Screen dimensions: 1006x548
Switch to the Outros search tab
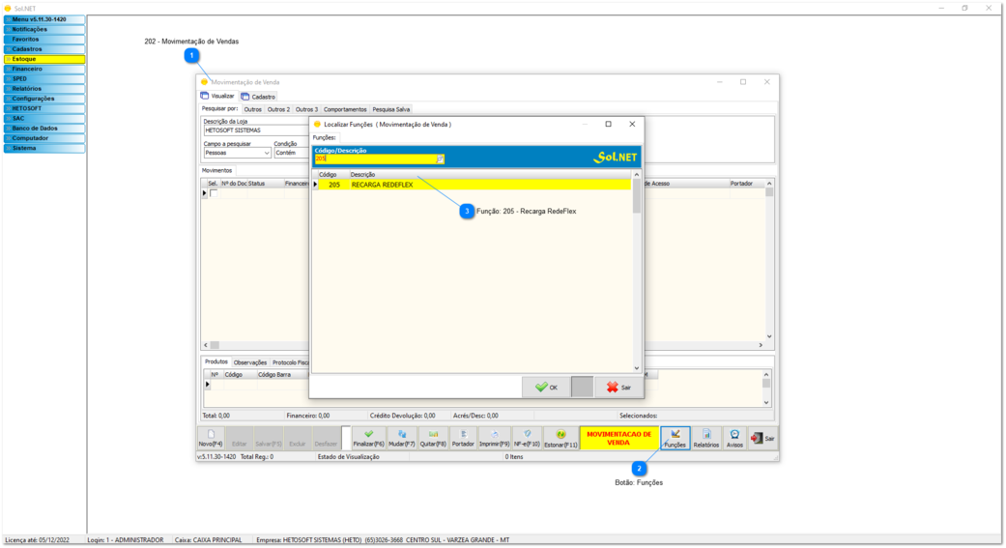(x=253, y=110)
